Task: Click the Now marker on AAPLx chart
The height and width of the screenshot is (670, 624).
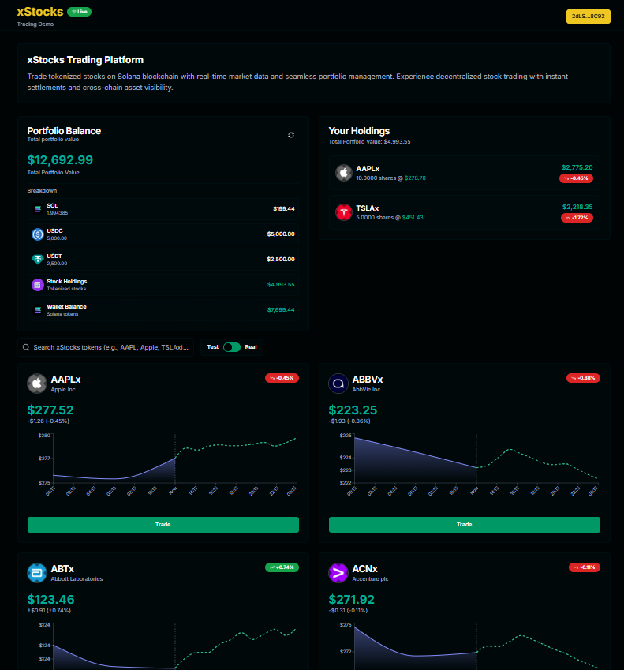Action: pyautogui.click(x=173, y=491)
